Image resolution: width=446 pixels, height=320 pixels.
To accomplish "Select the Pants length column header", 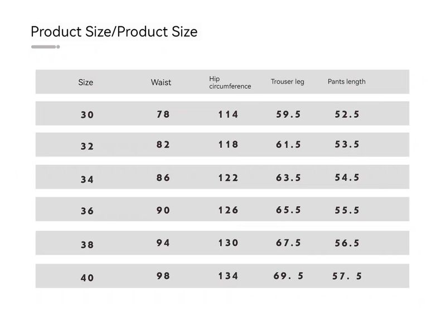I will [346, 82].
